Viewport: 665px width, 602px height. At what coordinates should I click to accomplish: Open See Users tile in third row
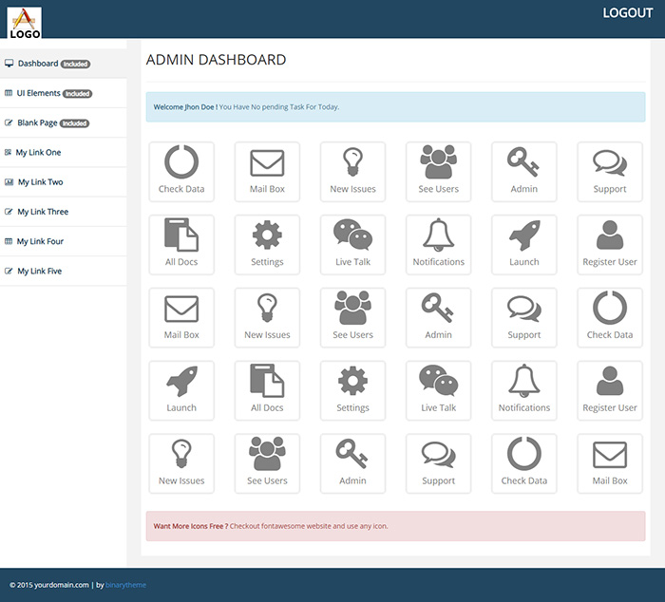coord(352,317)
